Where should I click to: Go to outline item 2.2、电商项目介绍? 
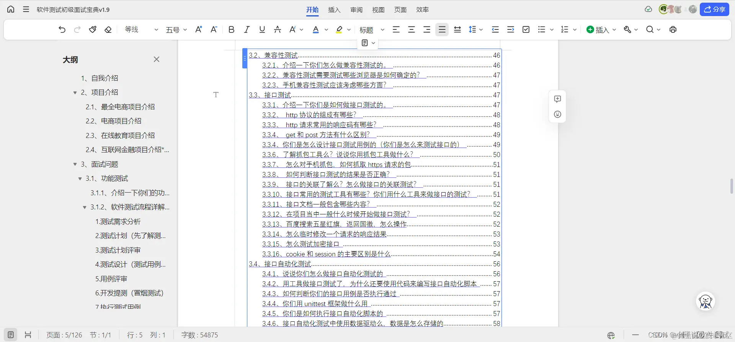click(113, 121)
